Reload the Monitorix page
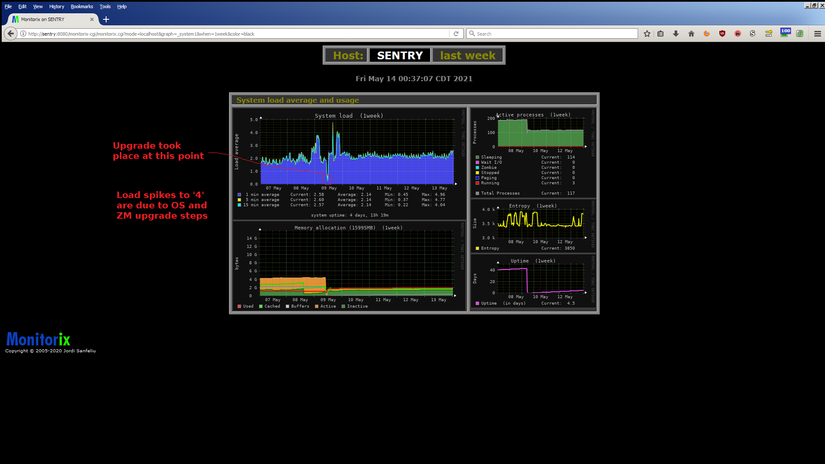825x464 pixels. 456,34
